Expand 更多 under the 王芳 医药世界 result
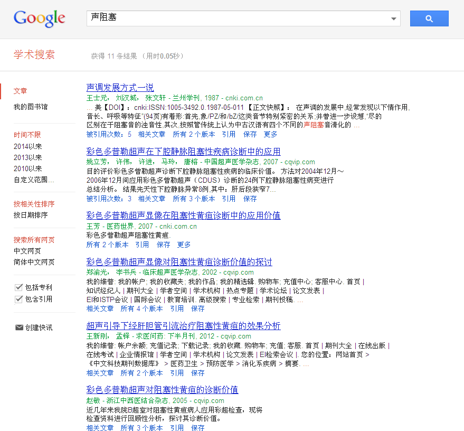 [x=184, y=245]
